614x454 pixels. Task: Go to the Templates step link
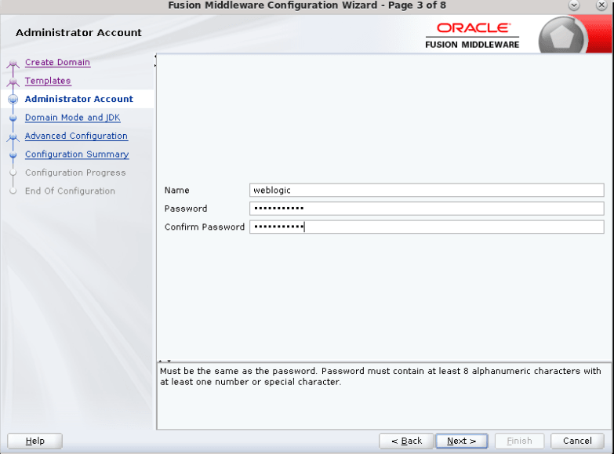click(48, 81)
